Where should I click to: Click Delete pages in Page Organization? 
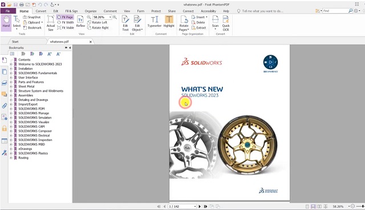[198, 23]
